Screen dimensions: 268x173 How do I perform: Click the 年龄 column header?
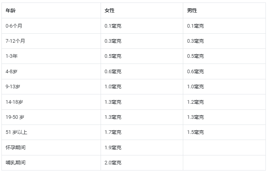coord(11,11)
